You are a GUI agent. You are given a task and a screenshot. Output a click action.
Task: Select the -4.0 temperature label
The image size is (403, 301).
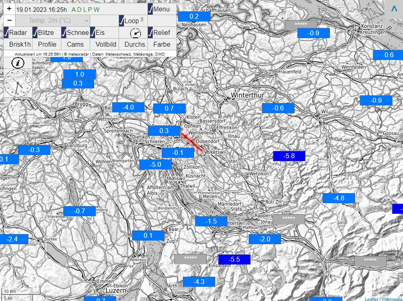tap(128, 107)
